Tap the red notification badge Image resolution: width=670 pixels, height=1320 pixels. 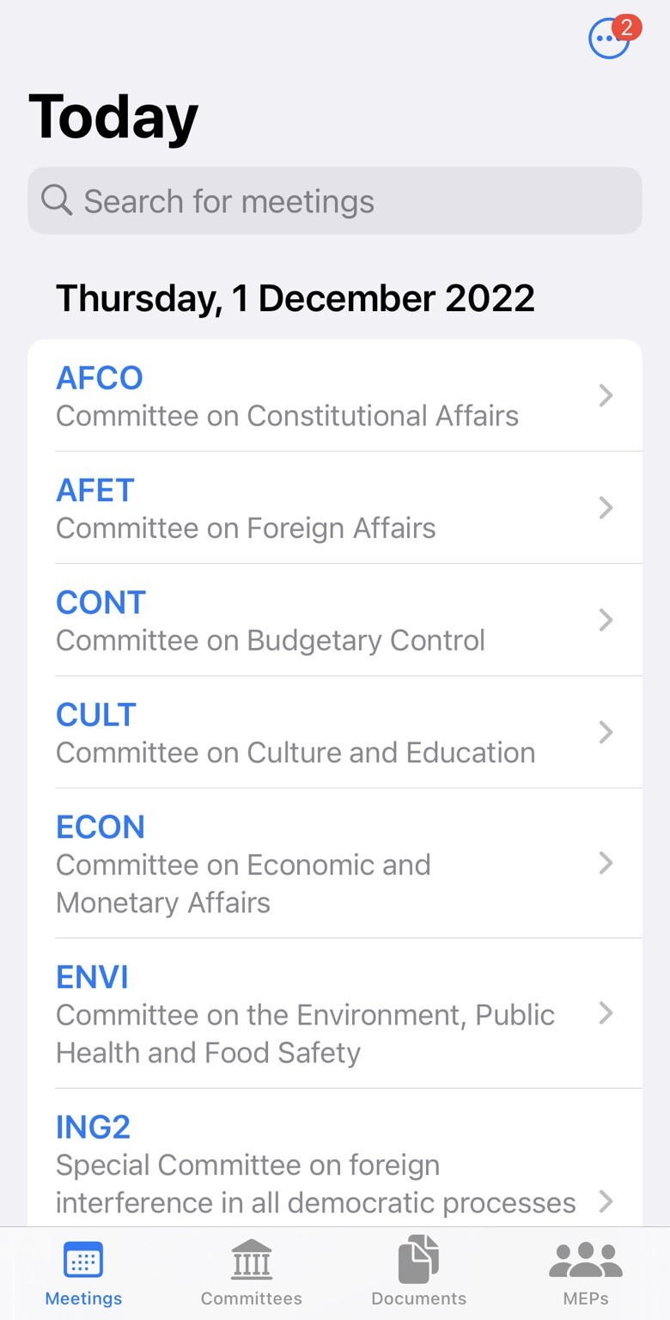626,27
